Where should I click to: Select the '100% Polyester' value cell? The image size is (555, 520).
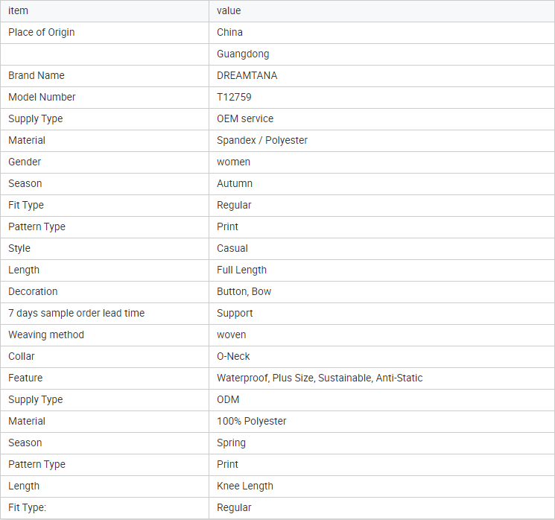[x=252, y=421]
